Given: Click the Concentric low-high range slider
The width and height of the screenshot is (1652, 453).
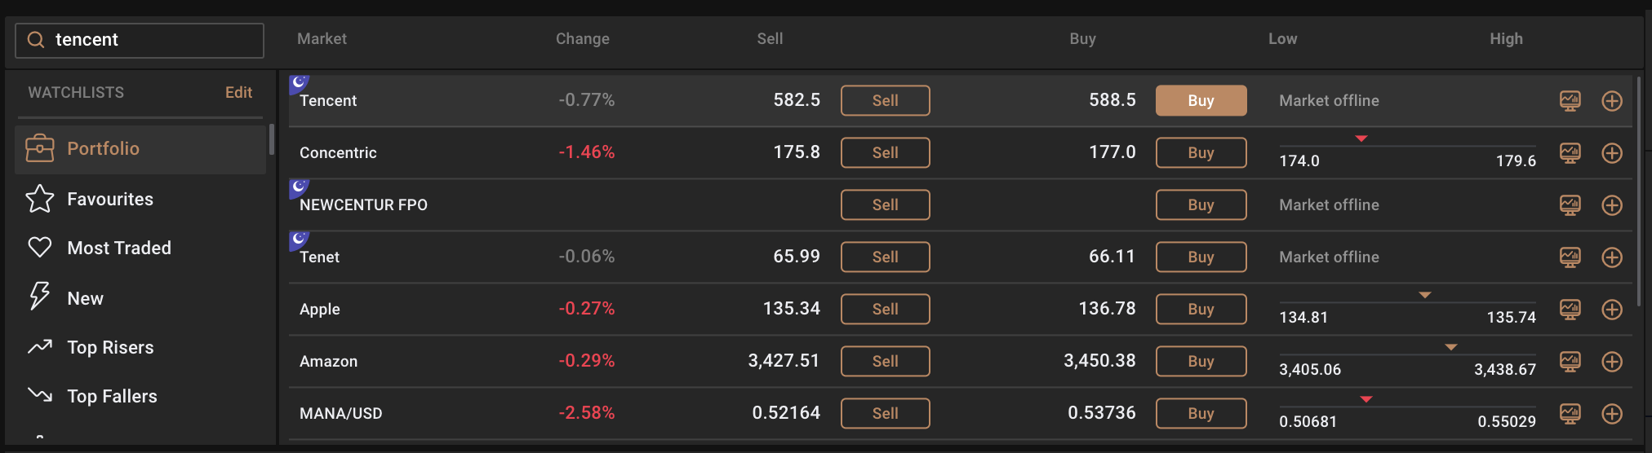Looking at the screenshot, I should [x=1407, y=147].
